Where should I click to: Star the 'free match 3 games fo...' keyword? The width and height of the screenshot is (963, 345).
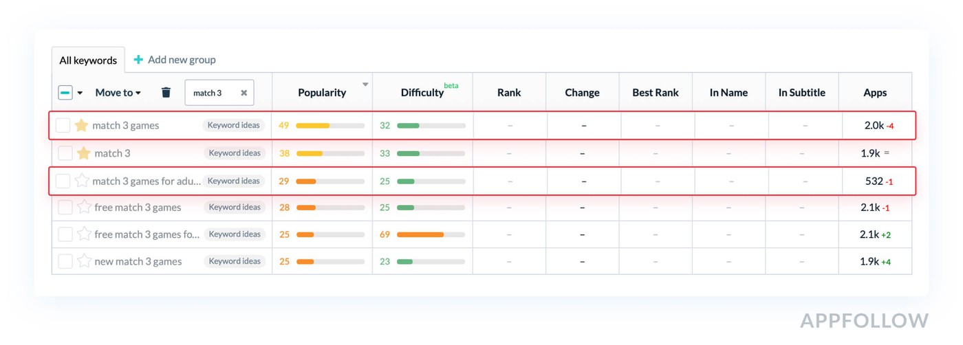(x=84, y=234)
